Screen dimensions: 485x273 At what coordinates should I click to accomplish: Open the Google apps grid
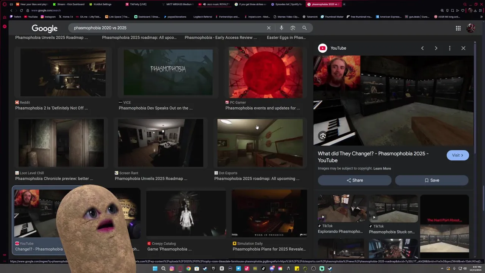pos(458,28)
